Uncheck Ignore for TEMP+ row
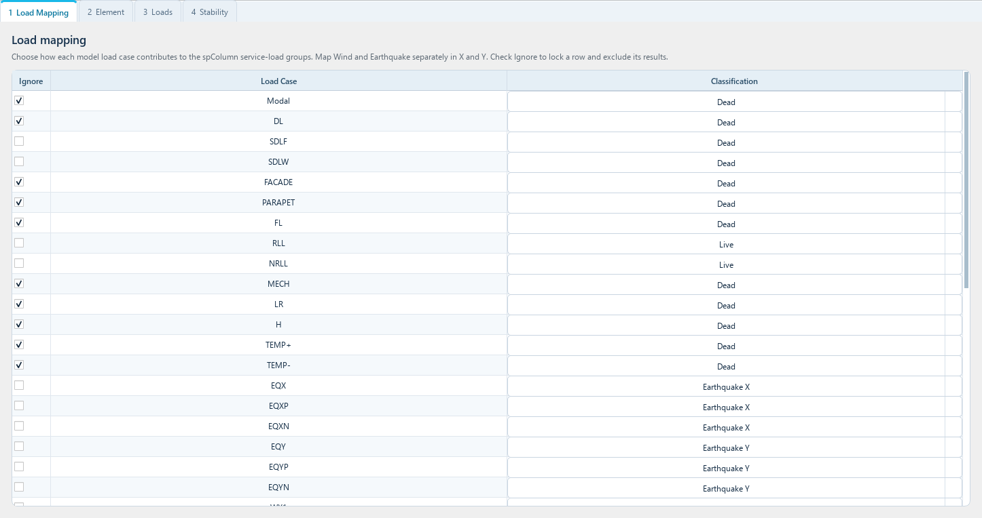Screen dimensions: 982x518 19,344
